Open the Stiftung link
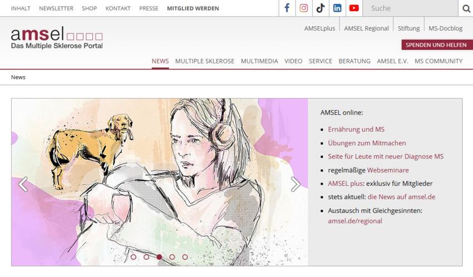473x277 pixels. pyautogui.click(x=408, y=28)
